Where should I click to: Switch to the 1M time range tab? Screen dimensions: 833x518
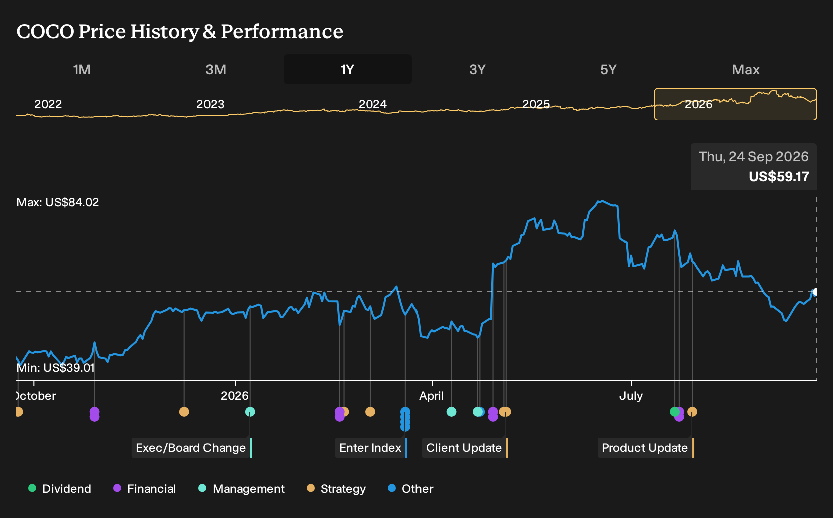(82, 70)
